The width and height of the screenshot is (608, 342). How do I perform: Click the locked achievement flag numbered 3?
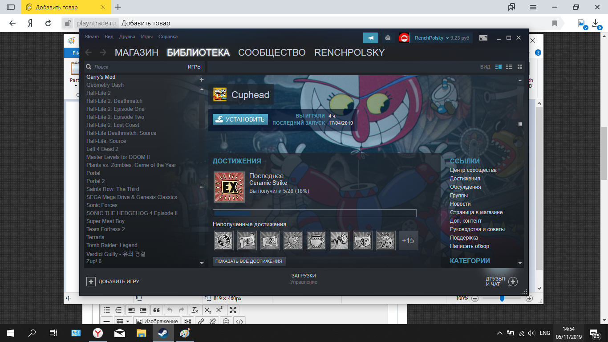tap(362, 240)
